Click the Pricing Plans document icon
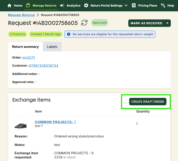 (x=134, y=6)
